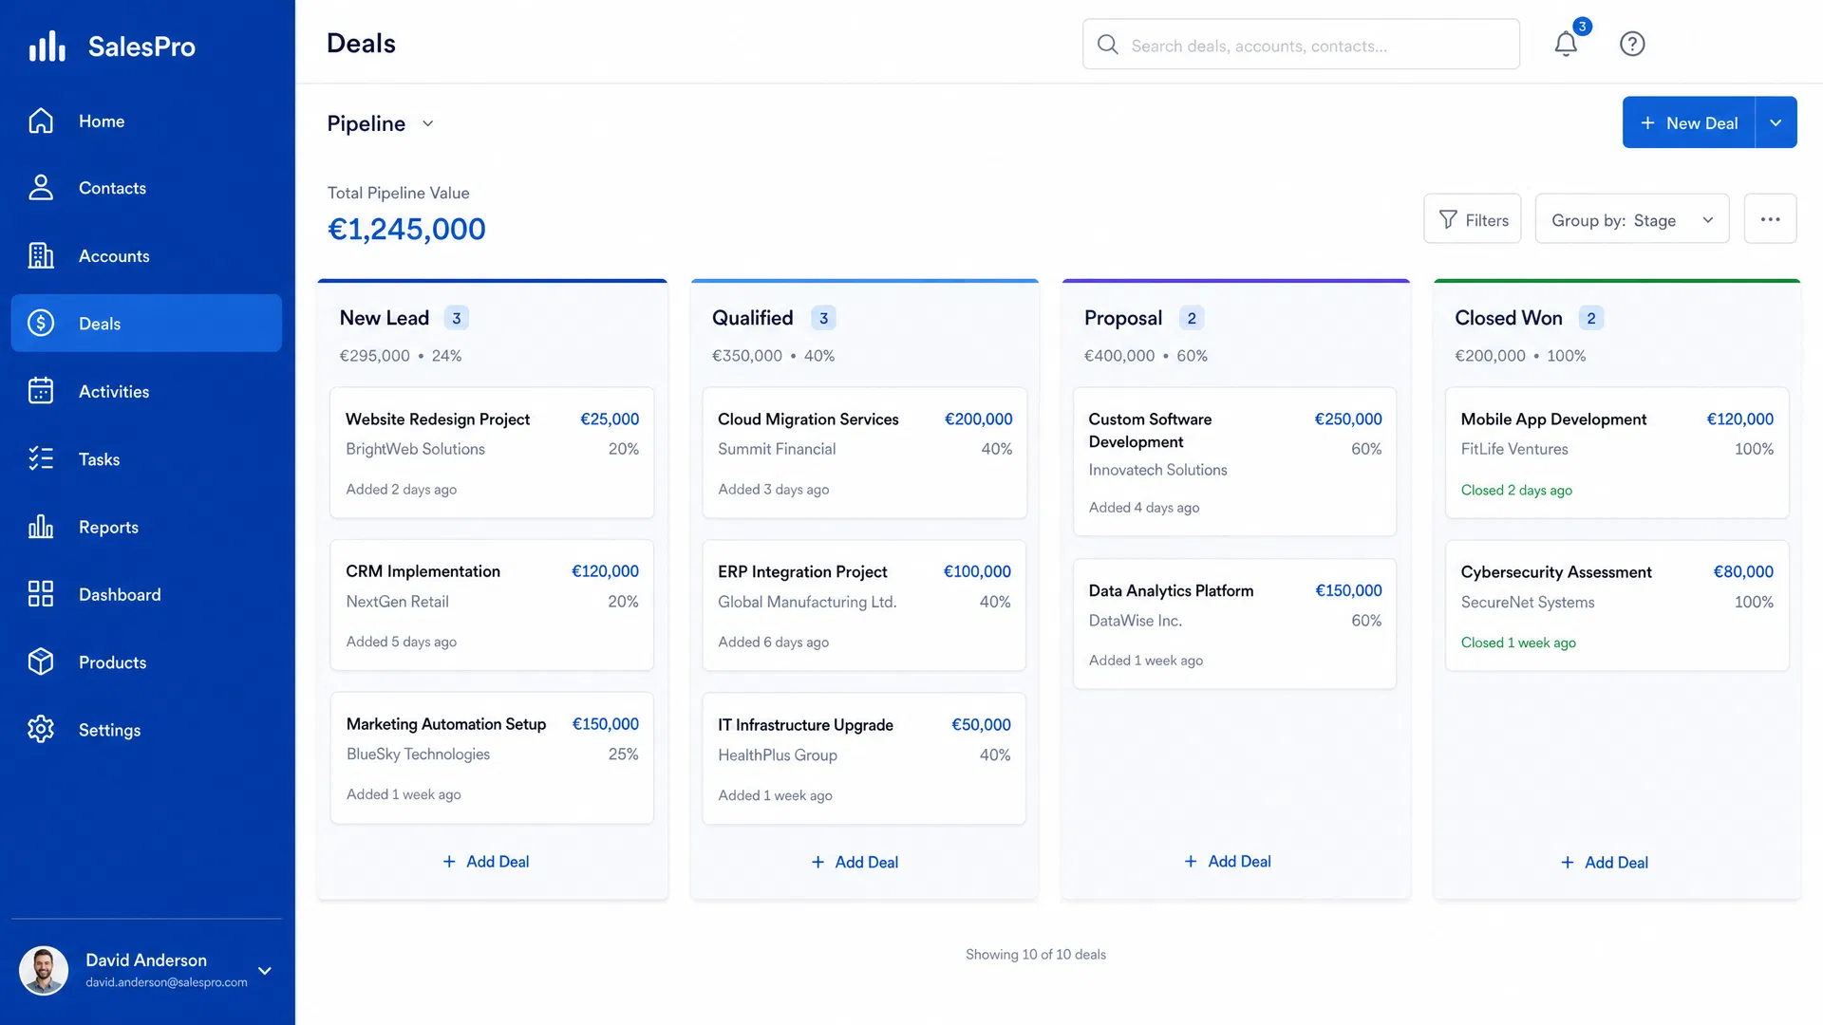Click the Custom Software Development title

coord(1150,430)
